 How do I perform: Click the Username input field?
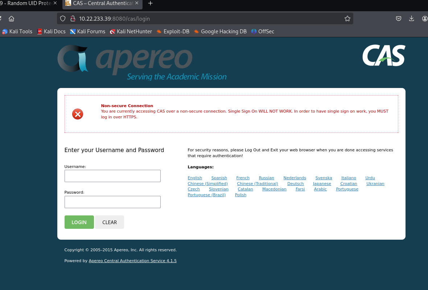(x=112, y=176)
